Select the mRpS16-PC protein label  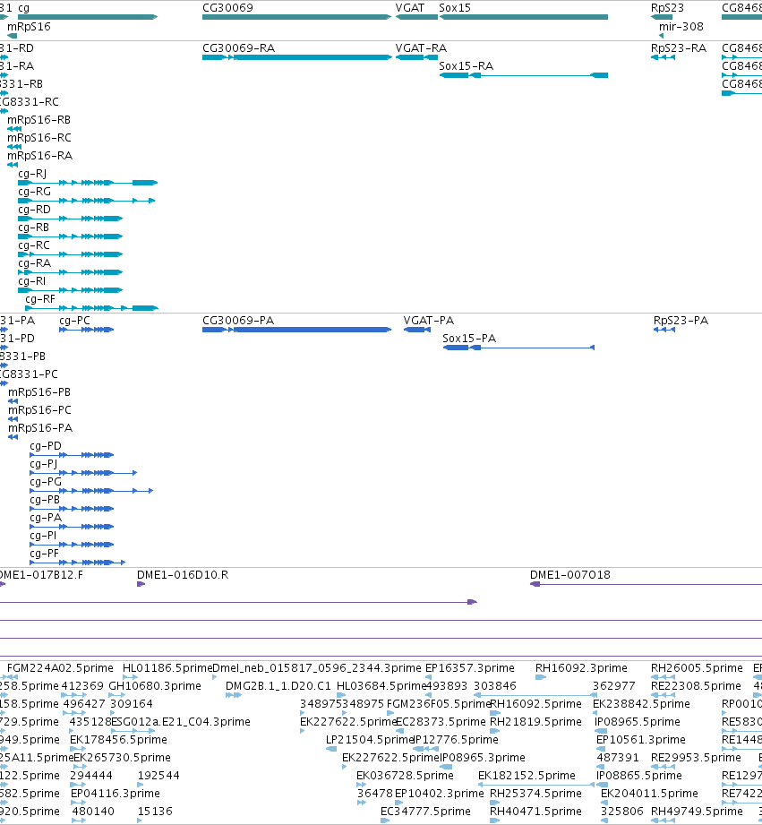click(40, 410)
